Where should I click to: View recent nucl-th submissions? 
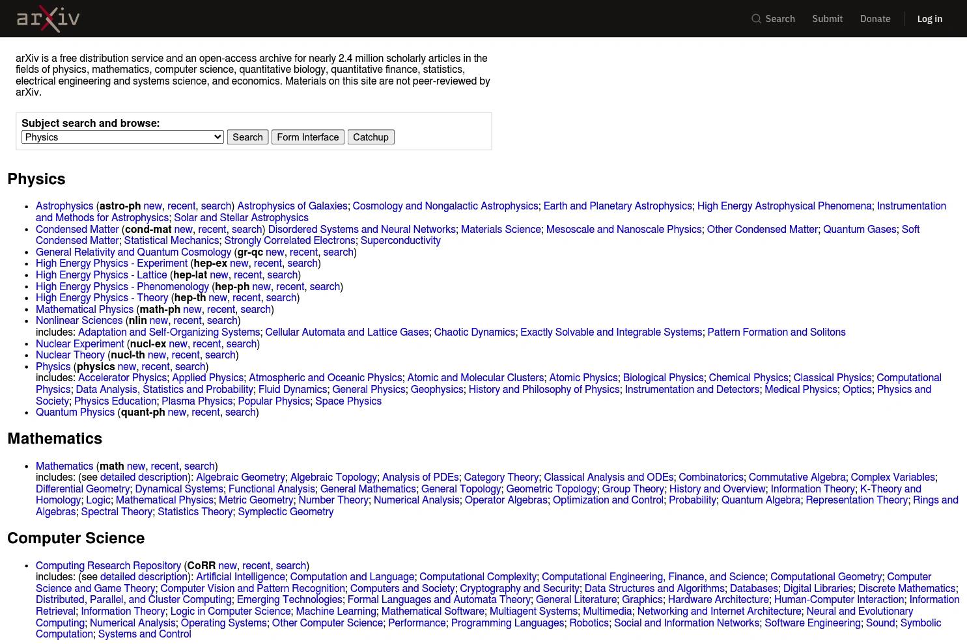pos(186,355)
